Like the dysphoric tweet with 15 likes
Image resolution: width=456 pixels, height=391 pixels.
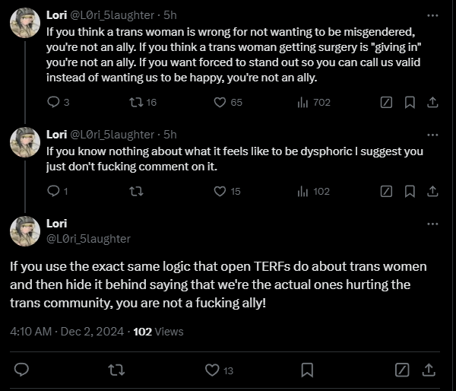click(220, 191)
